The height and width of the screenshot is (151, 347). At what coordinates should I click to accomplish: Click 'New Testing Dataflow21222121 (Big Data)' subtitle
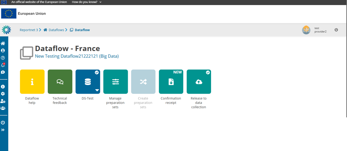click(x=77, y=56)
